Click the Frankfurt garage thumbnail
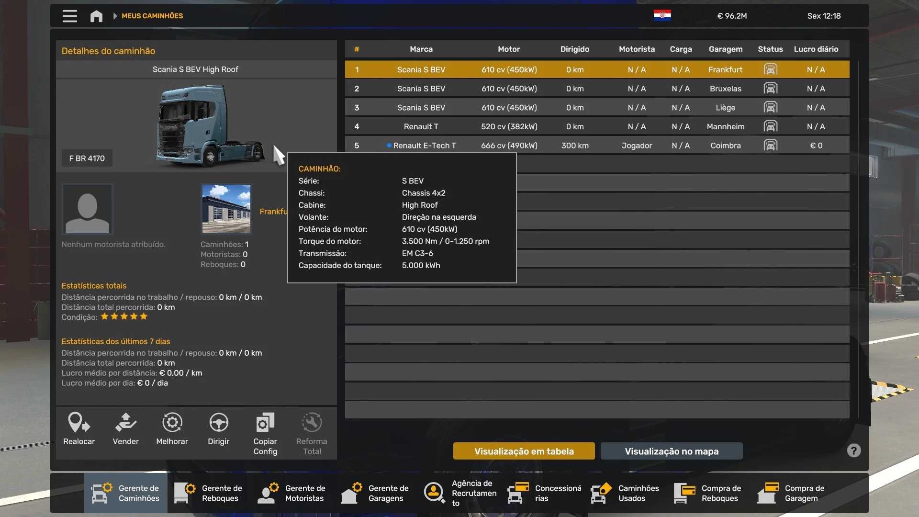 tap(226, 209)
